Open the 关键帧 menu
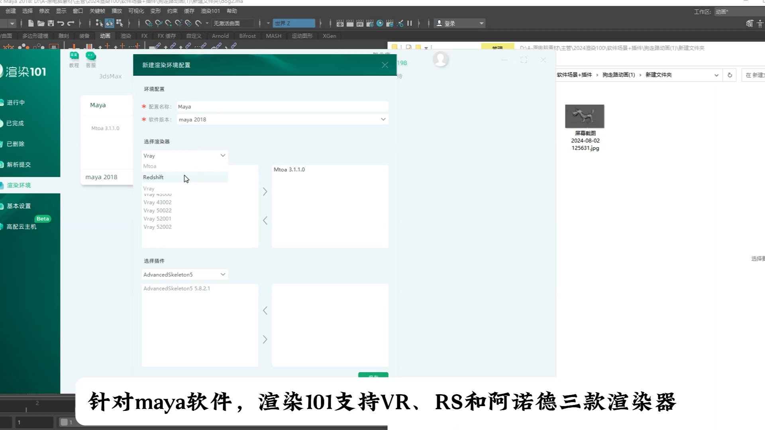This screenshot has width=765, height=430. [x=97, y=11]
